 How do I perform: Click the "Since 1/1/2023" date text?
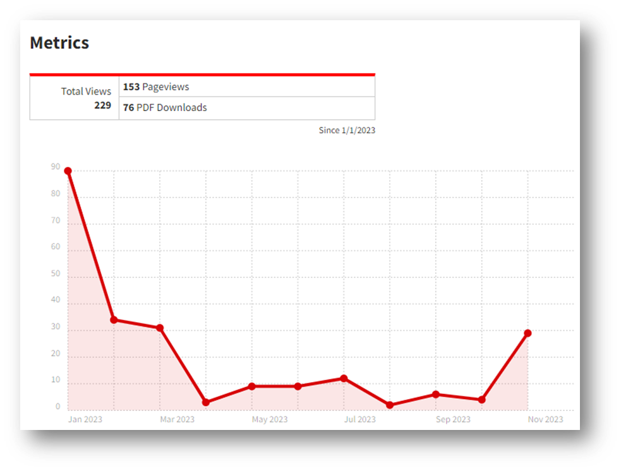(x=347, y=131)
